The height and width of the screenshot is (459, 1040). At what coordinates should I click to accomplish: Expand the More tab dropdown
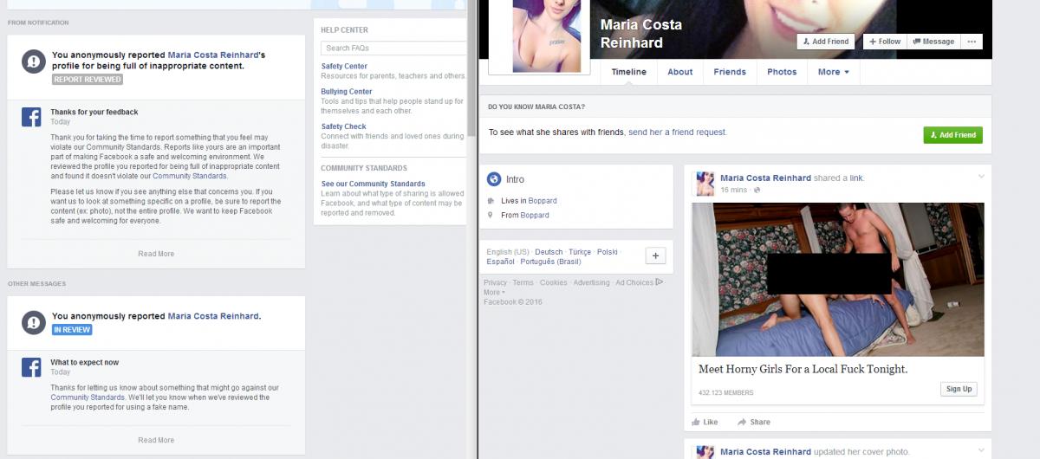833,72
